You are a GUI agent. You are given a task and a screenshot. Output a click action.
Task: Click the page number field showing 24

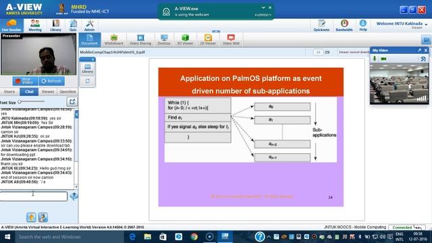[318, 52]
